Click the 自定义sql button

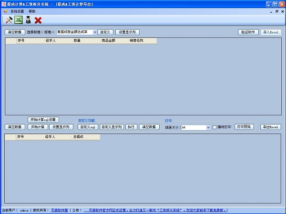88,127
